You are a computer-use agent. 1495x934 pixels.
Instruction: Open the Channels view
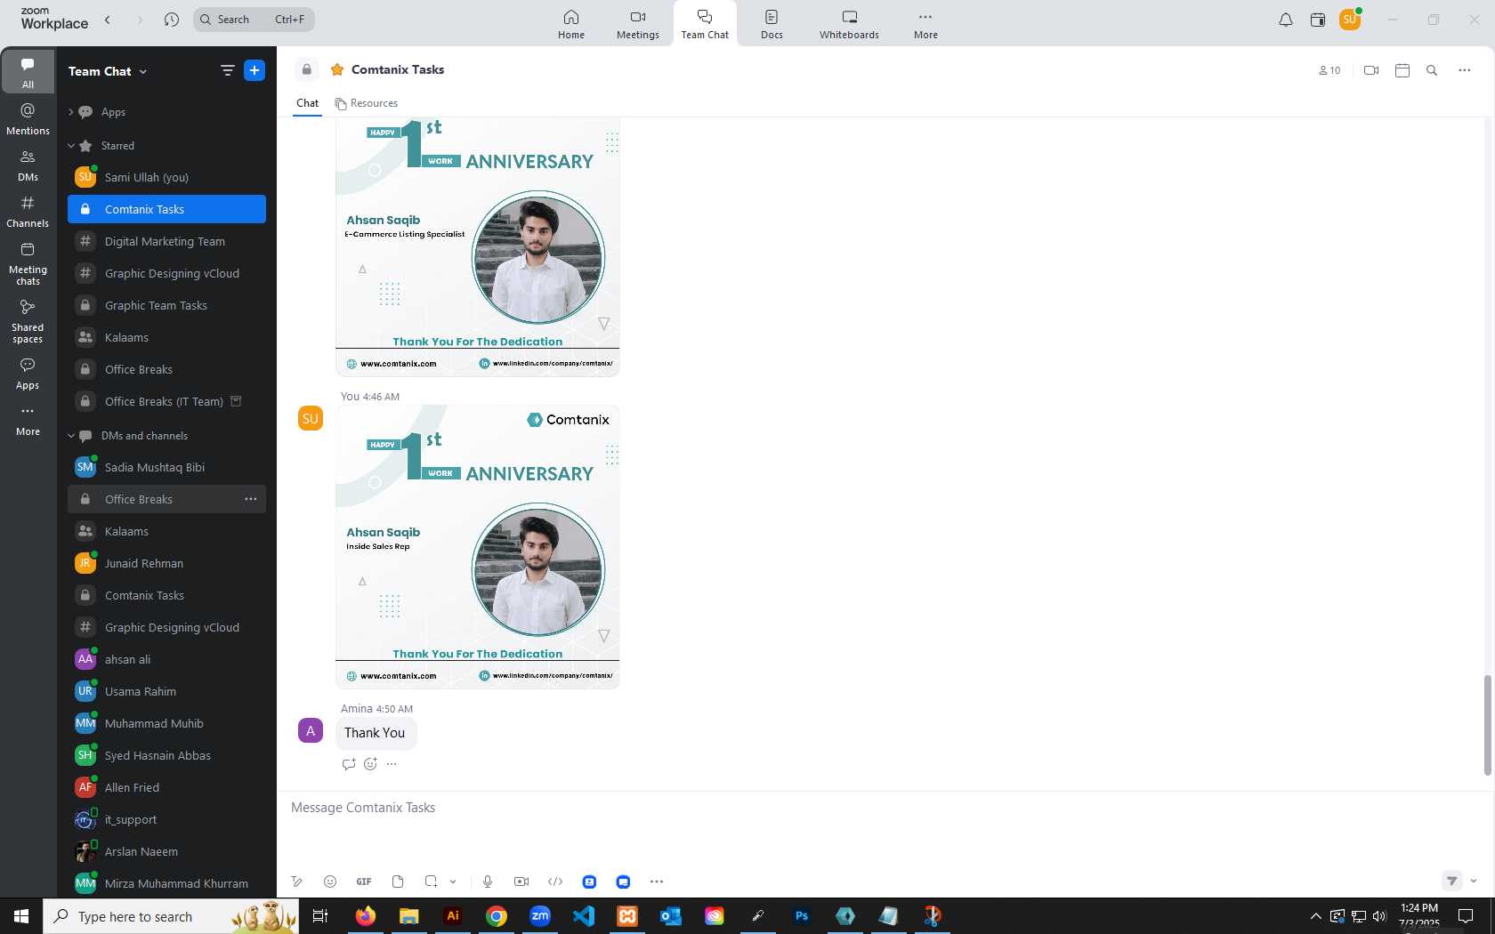[x=28, y=211]
